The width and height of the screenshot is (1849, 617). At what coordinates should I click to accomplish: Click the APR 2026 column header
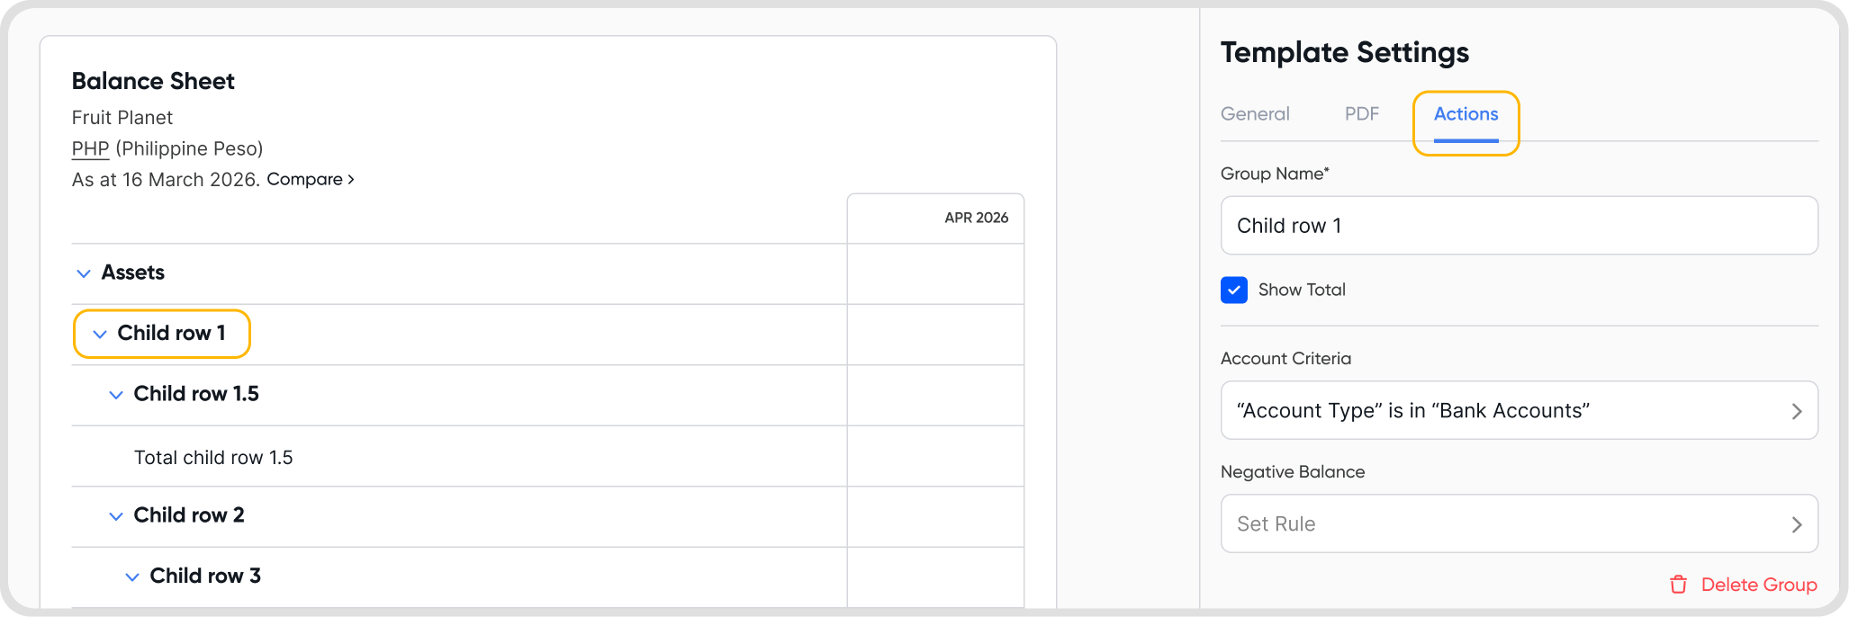976,218
